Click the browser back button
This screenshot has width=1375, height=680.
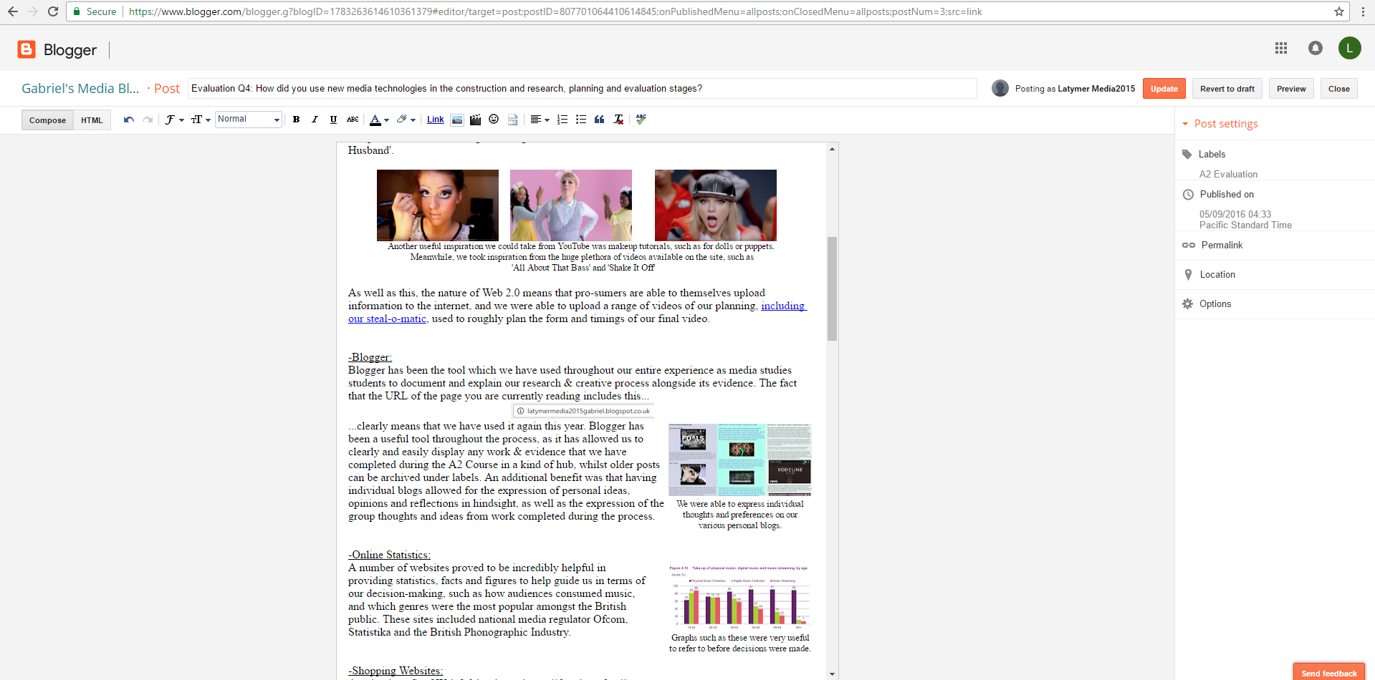[13, 11]
